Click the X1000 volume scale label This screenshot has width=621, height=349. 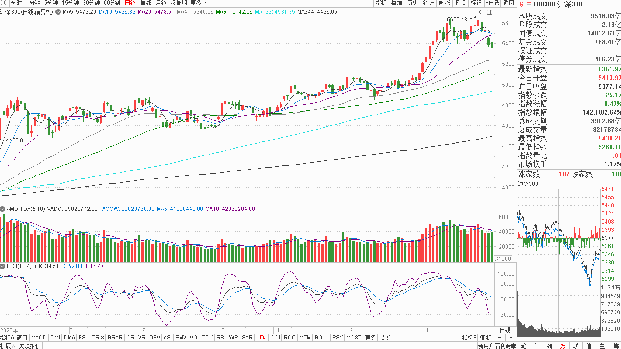click(x=503, y=259)
